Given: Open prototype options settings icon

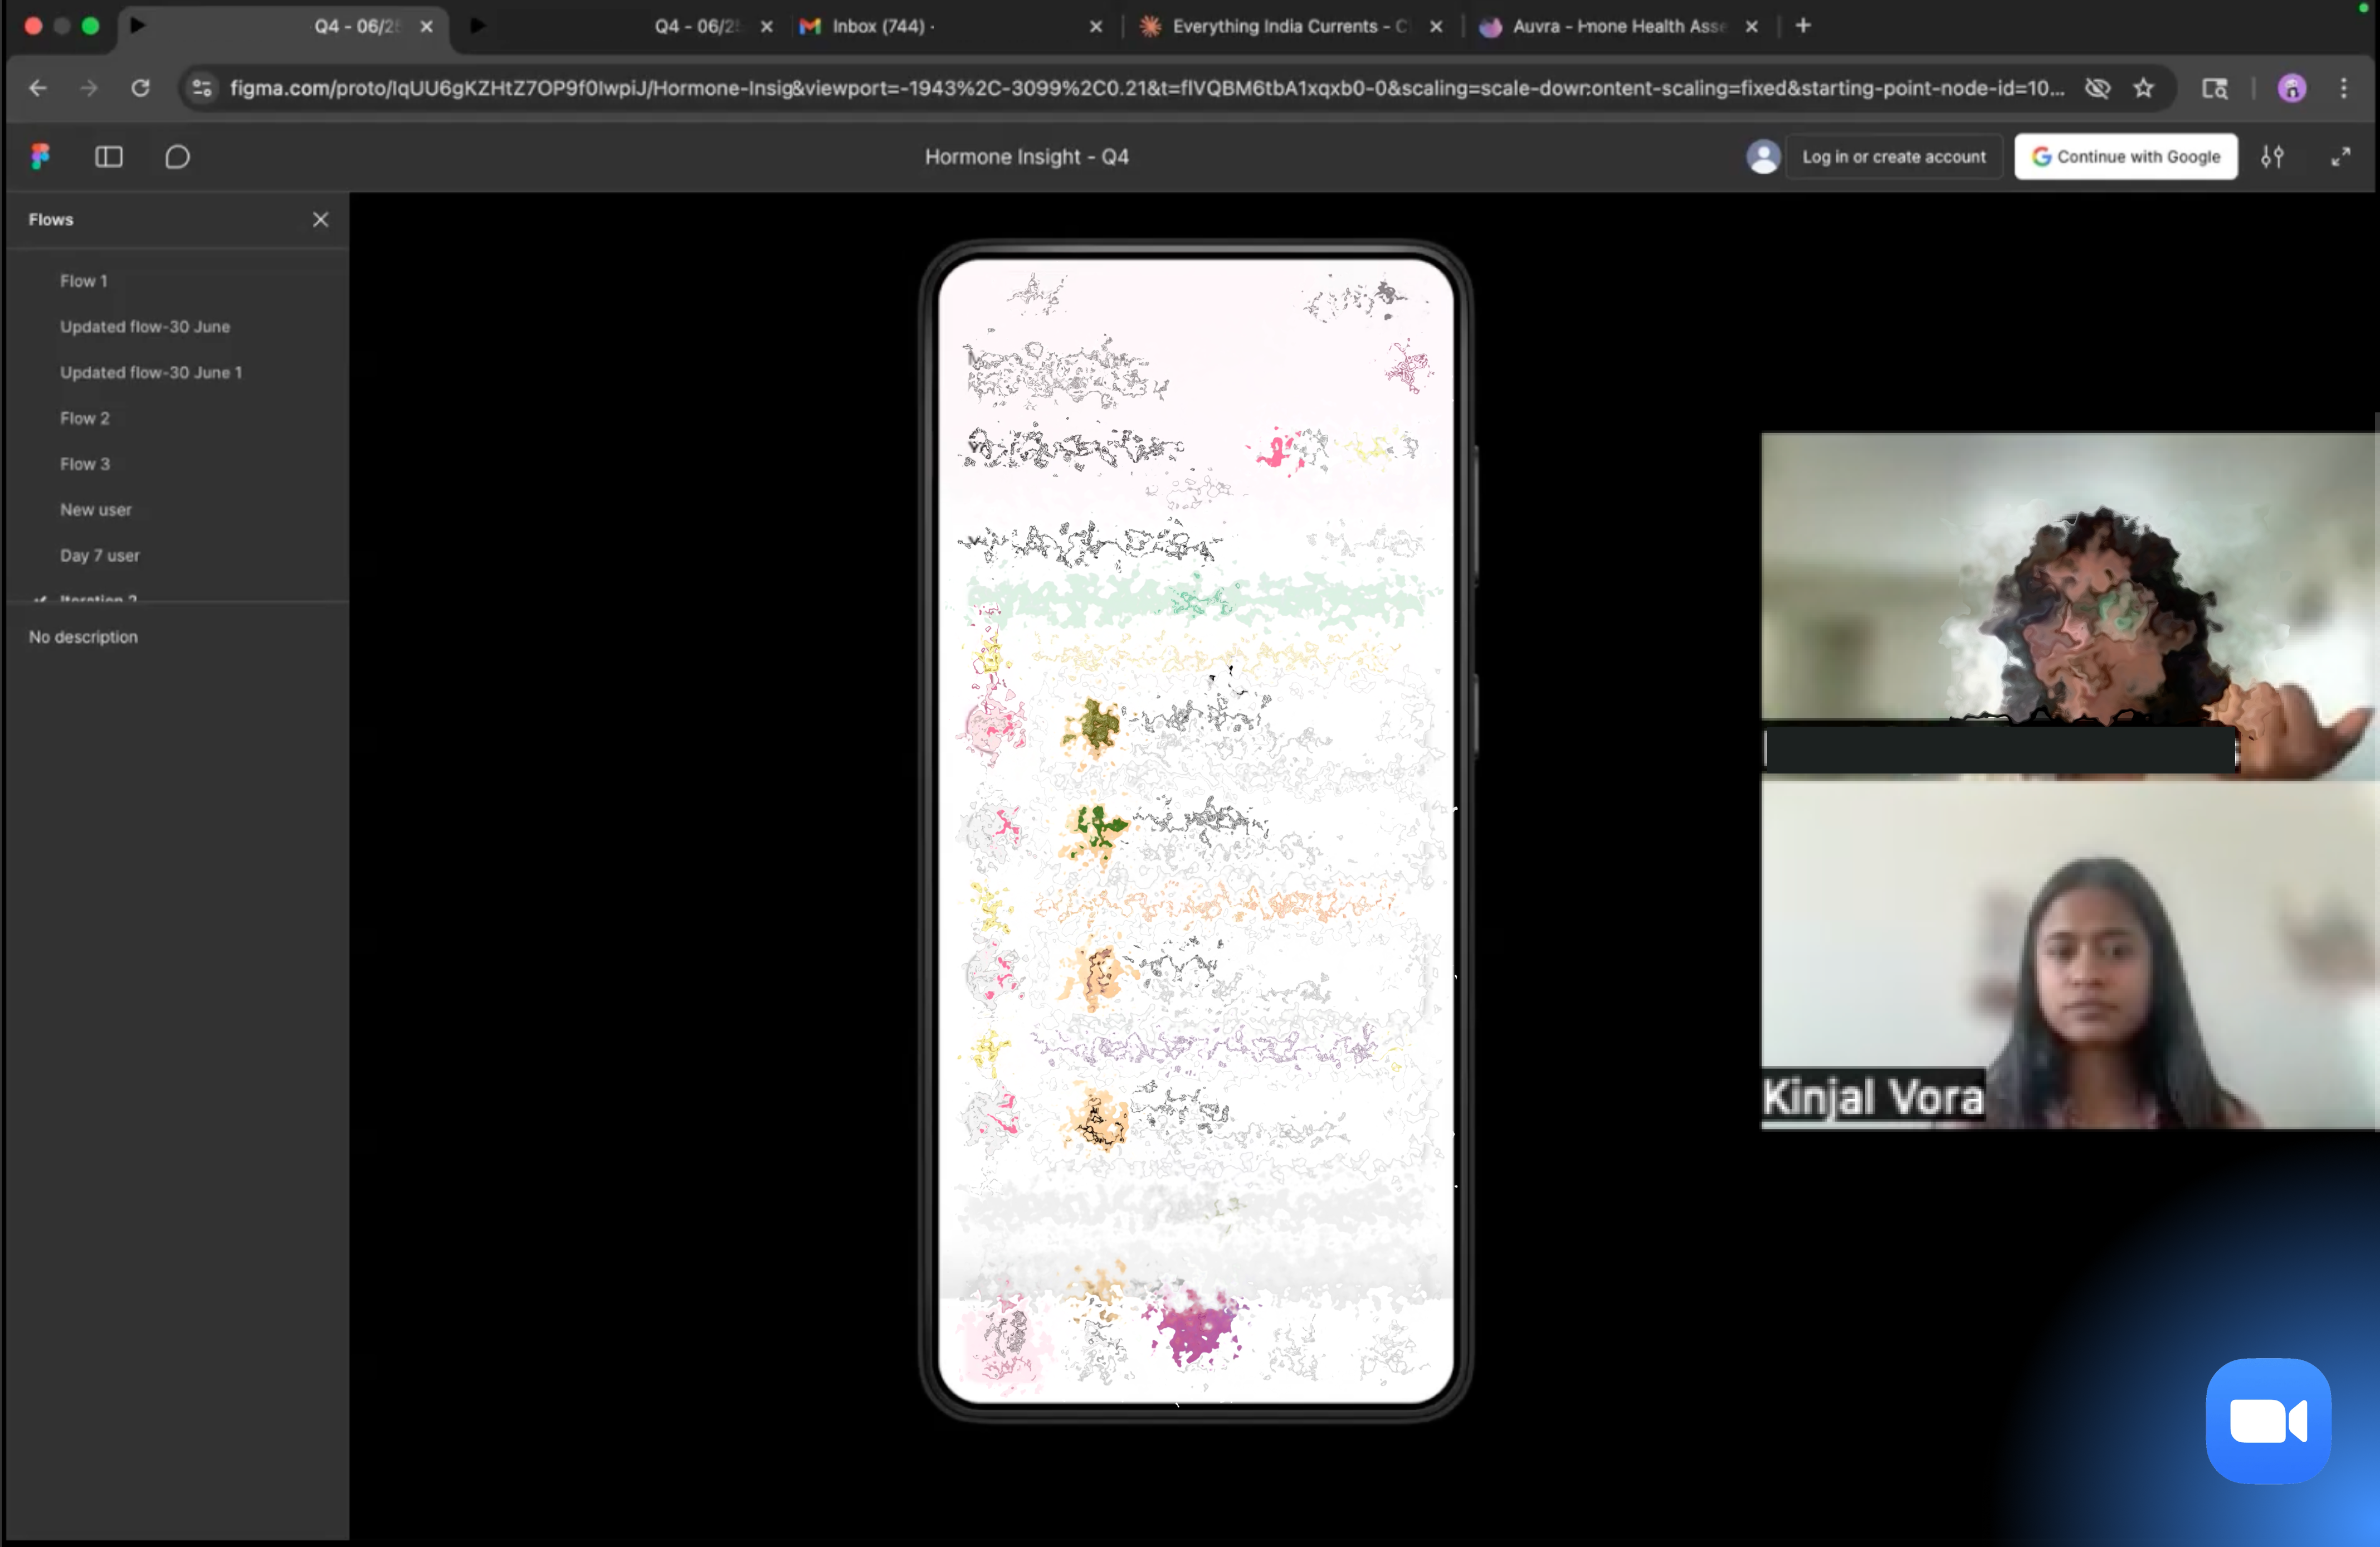Looking at the screenshot, I should tap(2272, 157).
